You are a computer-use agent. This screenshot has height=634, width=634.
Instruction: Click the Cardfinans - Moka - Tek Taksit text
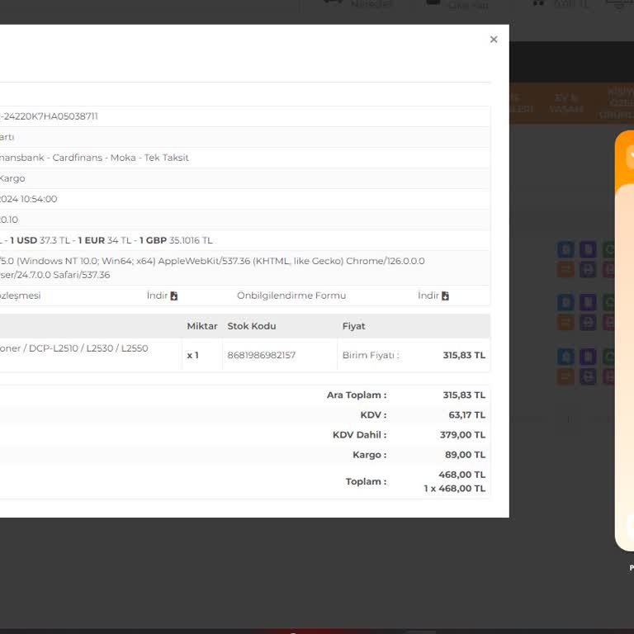(121, 158)
